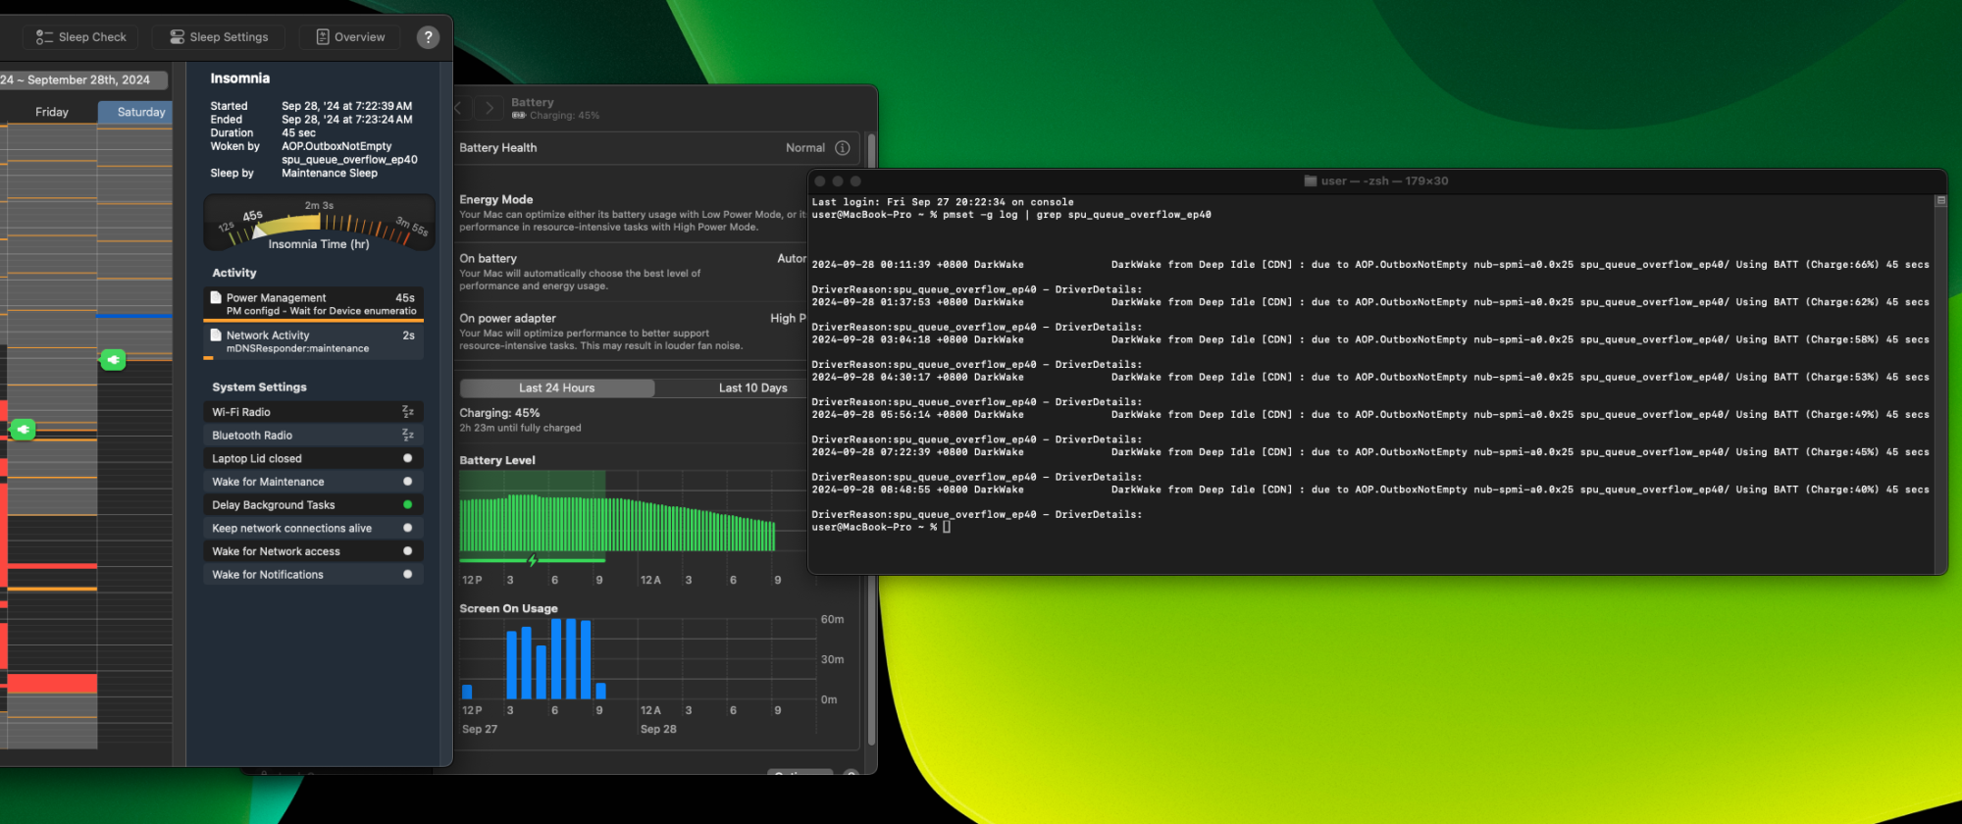Click the Sleep by Maintenance Sleep value
Viewport: 1962px width, 824px height.
[x=330, y=174]
